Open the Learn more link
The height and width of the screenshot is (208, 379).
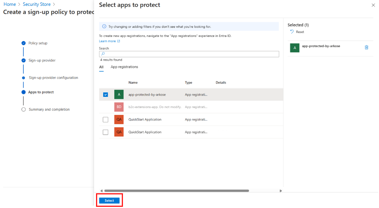pyautogui.click(x=107, y=41)
